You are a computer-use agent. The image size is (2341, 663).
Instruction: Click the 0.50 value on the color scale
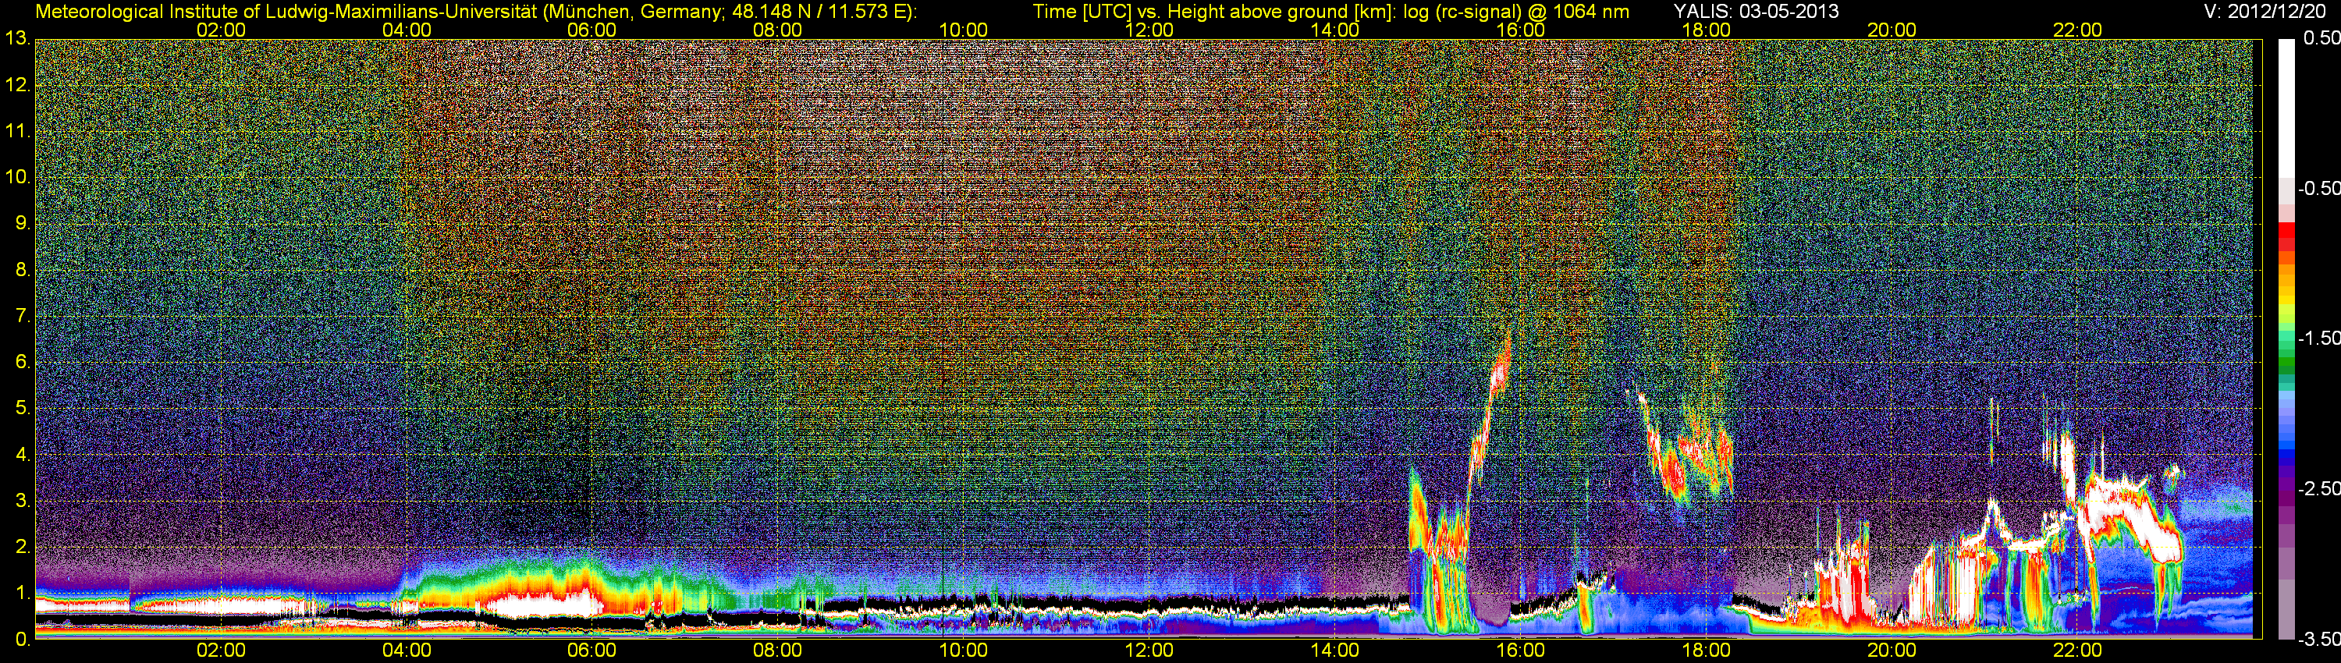coord(2322,38)
